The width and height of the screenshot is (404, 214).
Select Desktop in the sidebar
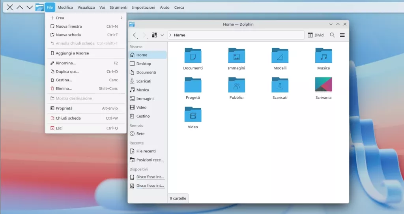pyautogui.click(x=148, y=64)
